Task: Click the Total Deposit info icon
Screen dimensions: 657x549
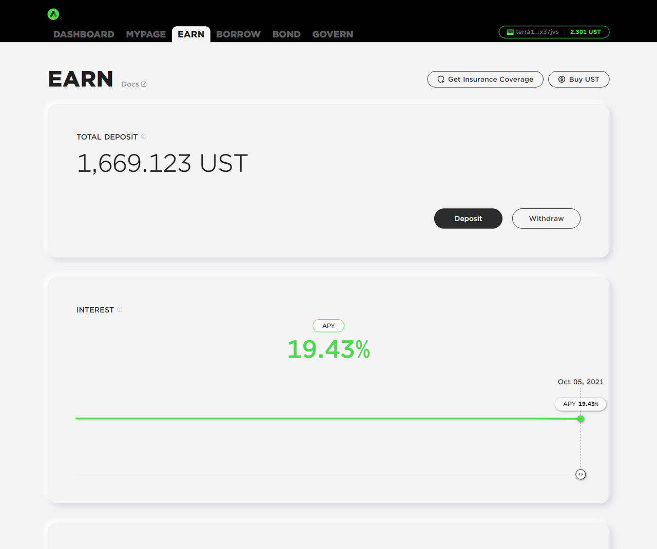Action: 144,136
